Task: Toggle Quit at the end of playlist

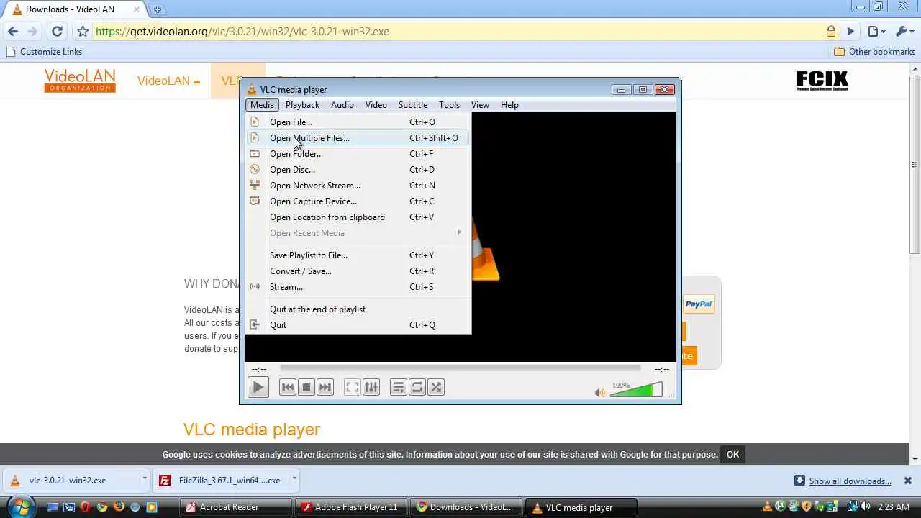Action: (x=358, y=309)
